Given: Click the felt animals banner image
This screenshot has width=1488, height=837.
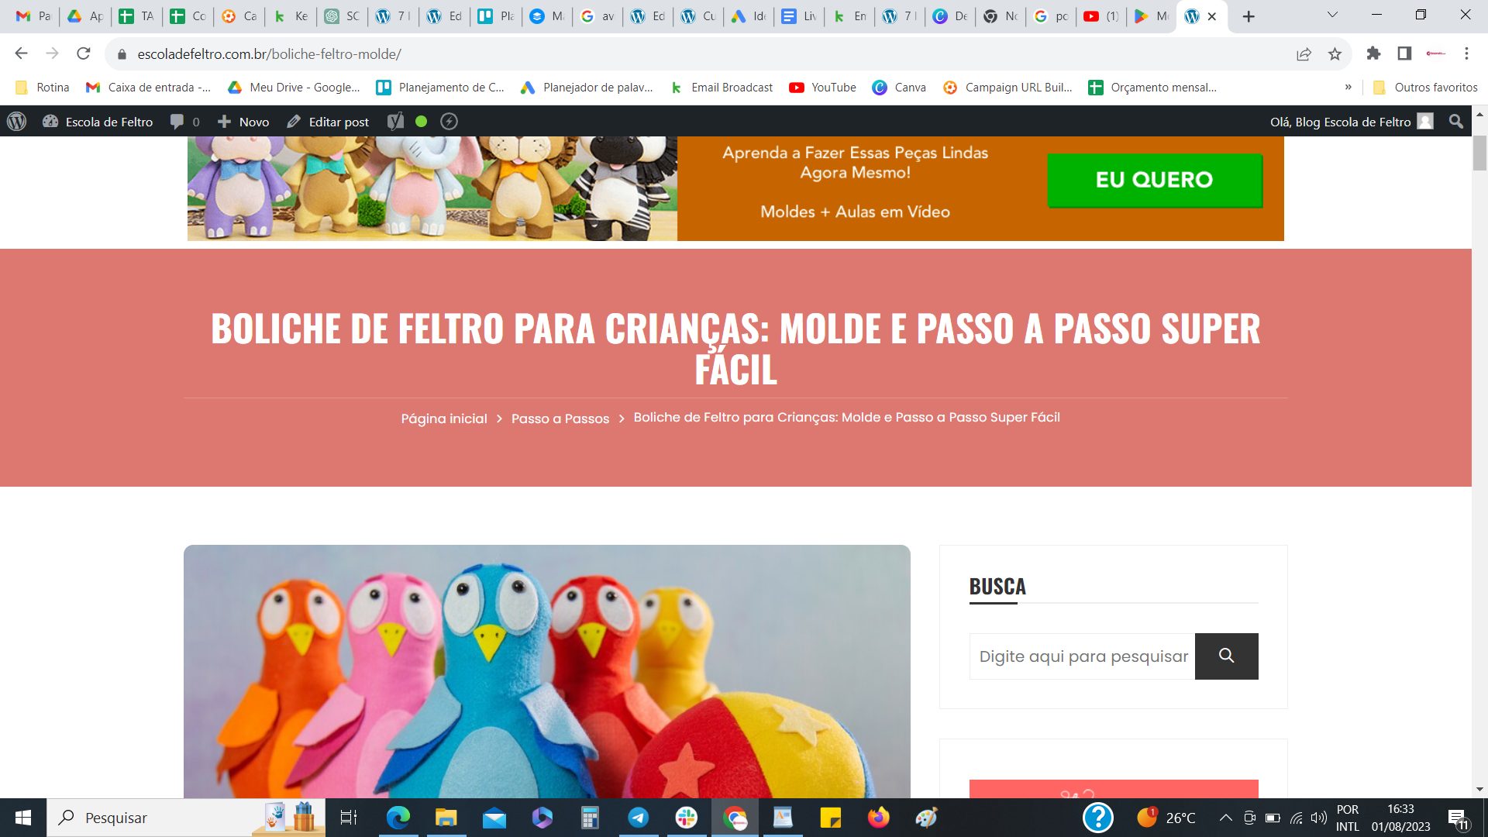Looking at the screenshot, I should (432, 188).
